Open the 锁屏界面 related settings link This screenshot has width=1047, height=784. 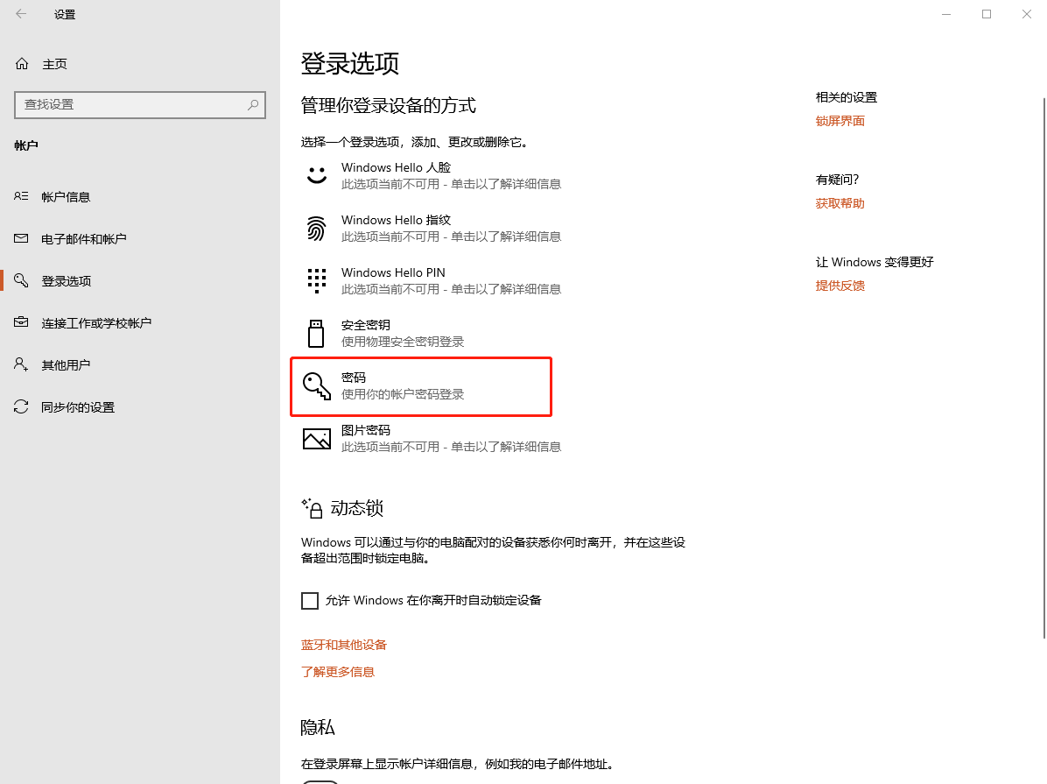tap(840, 120)
